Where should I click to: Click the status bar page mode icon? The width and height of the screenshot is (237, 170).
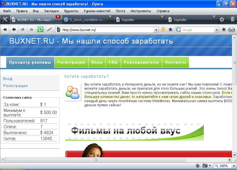pyautogui.click(x=198, y=166)
